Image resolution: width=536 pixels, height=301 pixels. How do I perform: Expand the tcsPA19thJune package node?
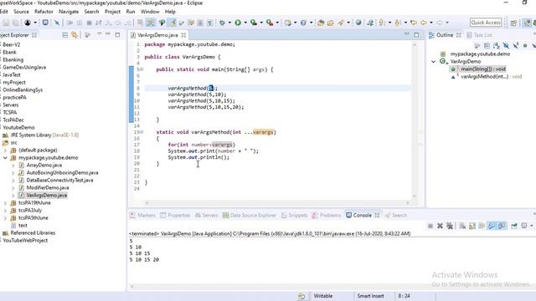click(x=5, y=202)
